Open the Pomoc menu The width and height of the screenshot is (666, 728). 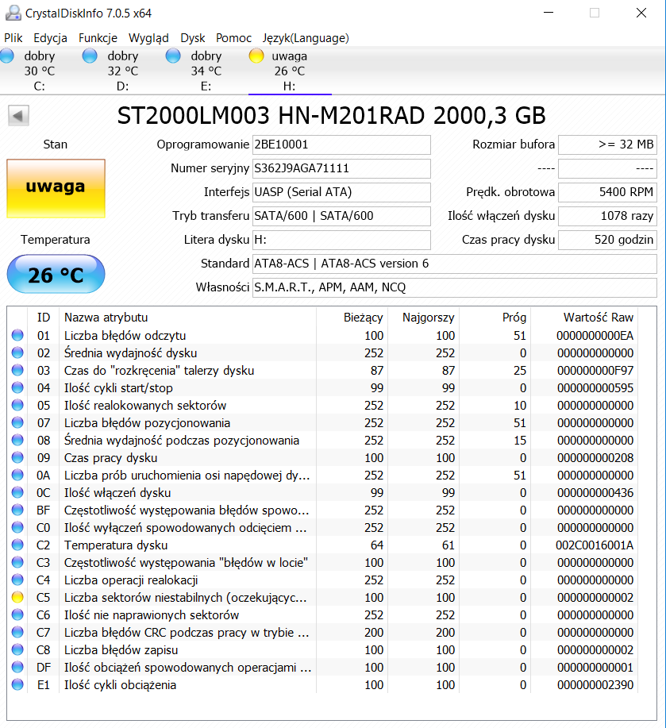[x=233, y=38]
